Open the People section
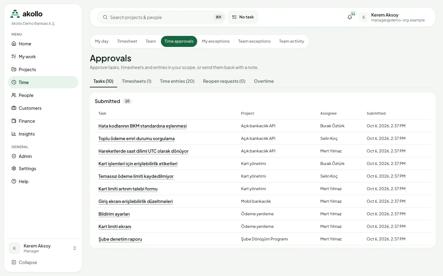The height and width of the screenshot is (276, 443). click(43, 95)
